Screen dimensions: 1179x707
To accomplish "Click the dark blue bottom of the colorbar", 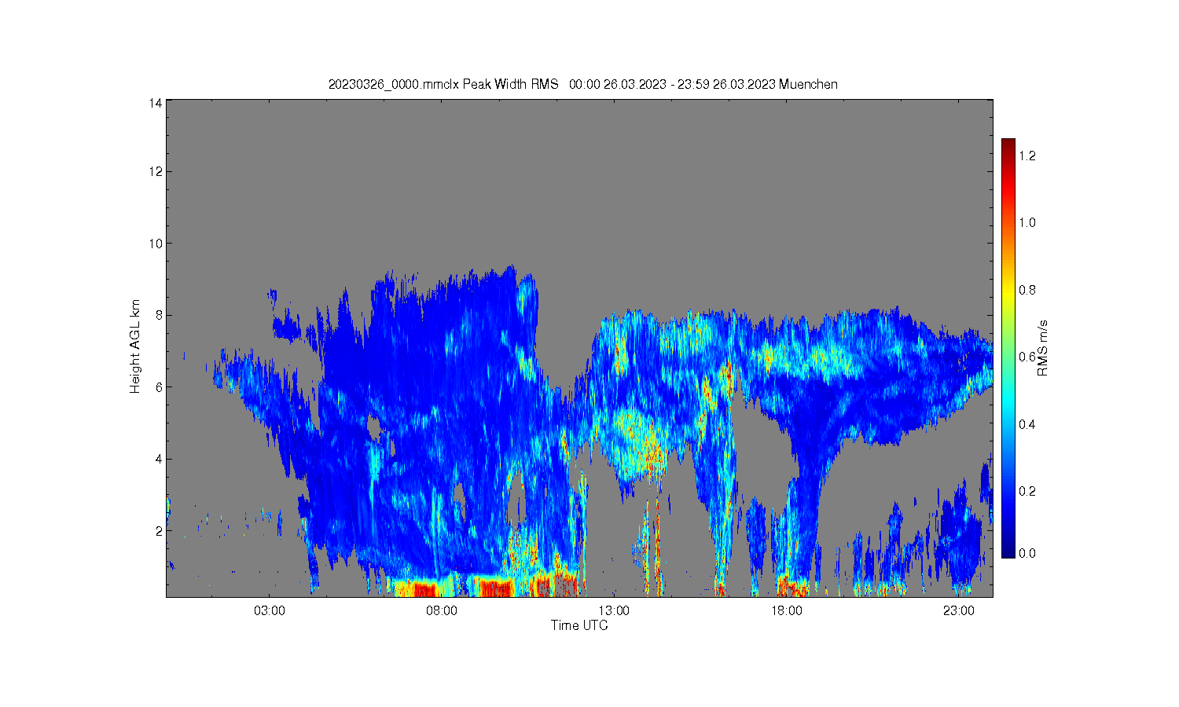I will coord(1008,548).
